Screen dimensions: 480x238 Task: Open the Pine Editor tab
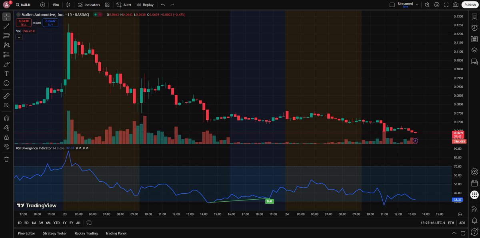coord(26,233)
